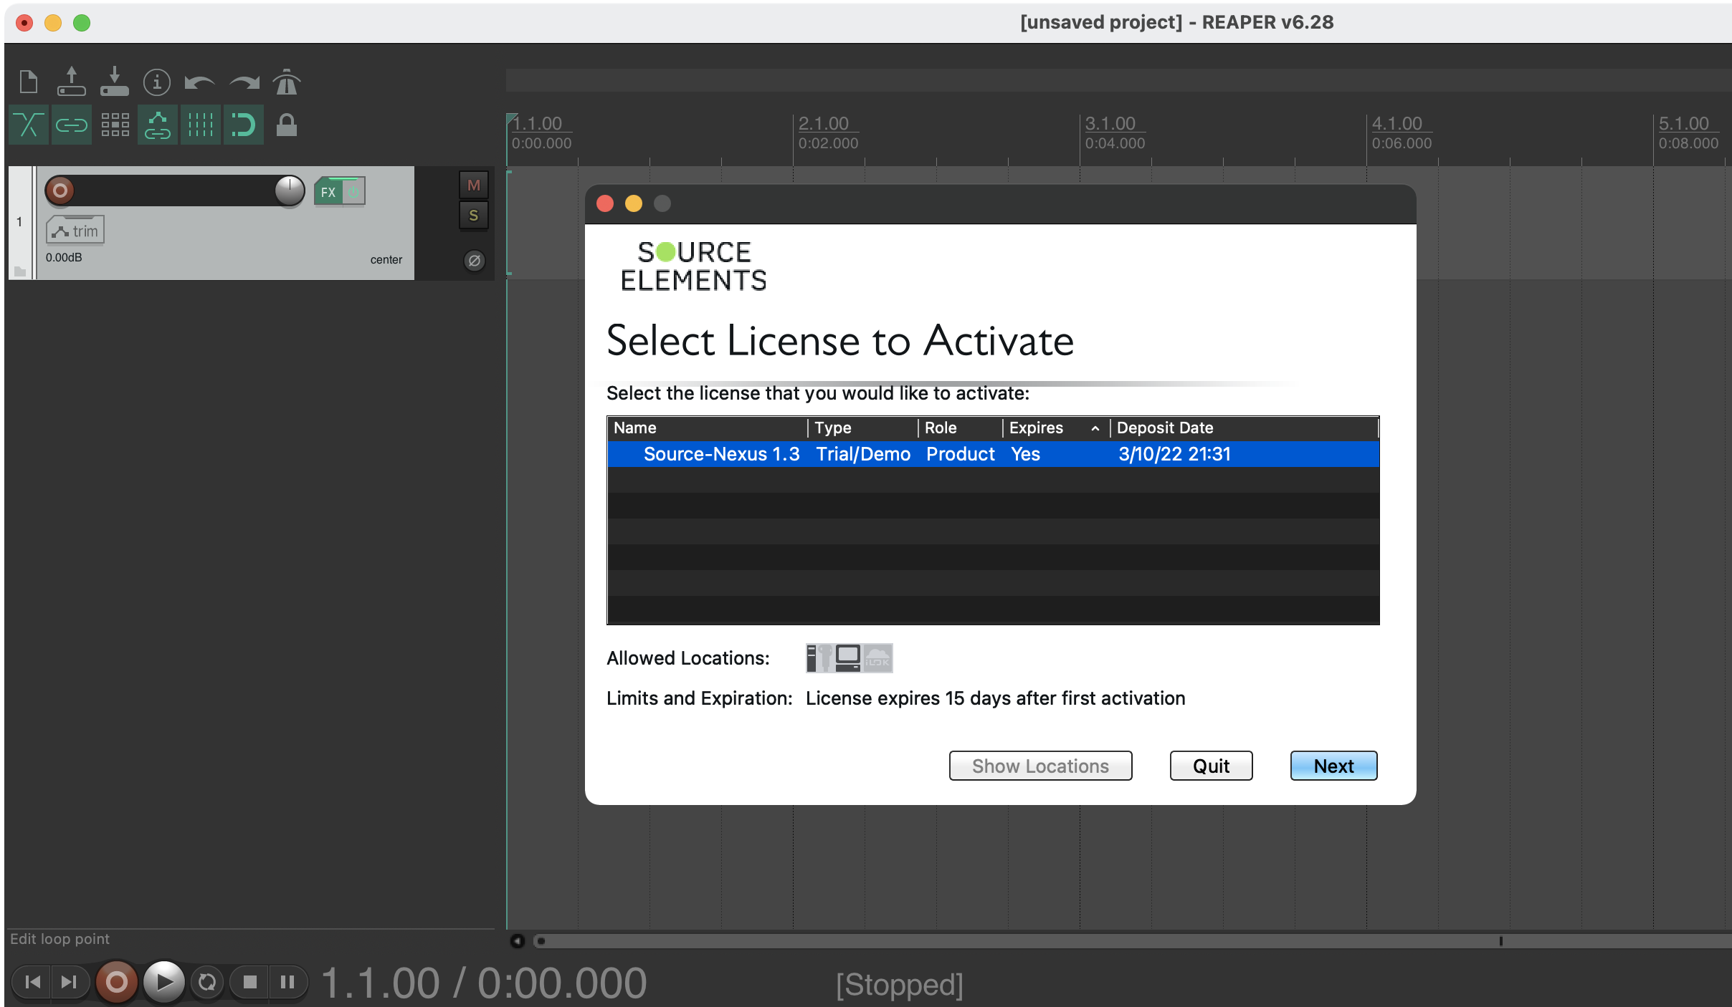The image size is (1732, 1007).
Task: Click the Undo arrow icon
Action: tap(199, 83)
